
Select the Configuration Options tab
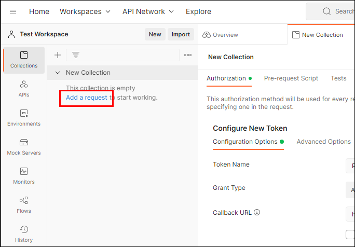tap(248, 142)
